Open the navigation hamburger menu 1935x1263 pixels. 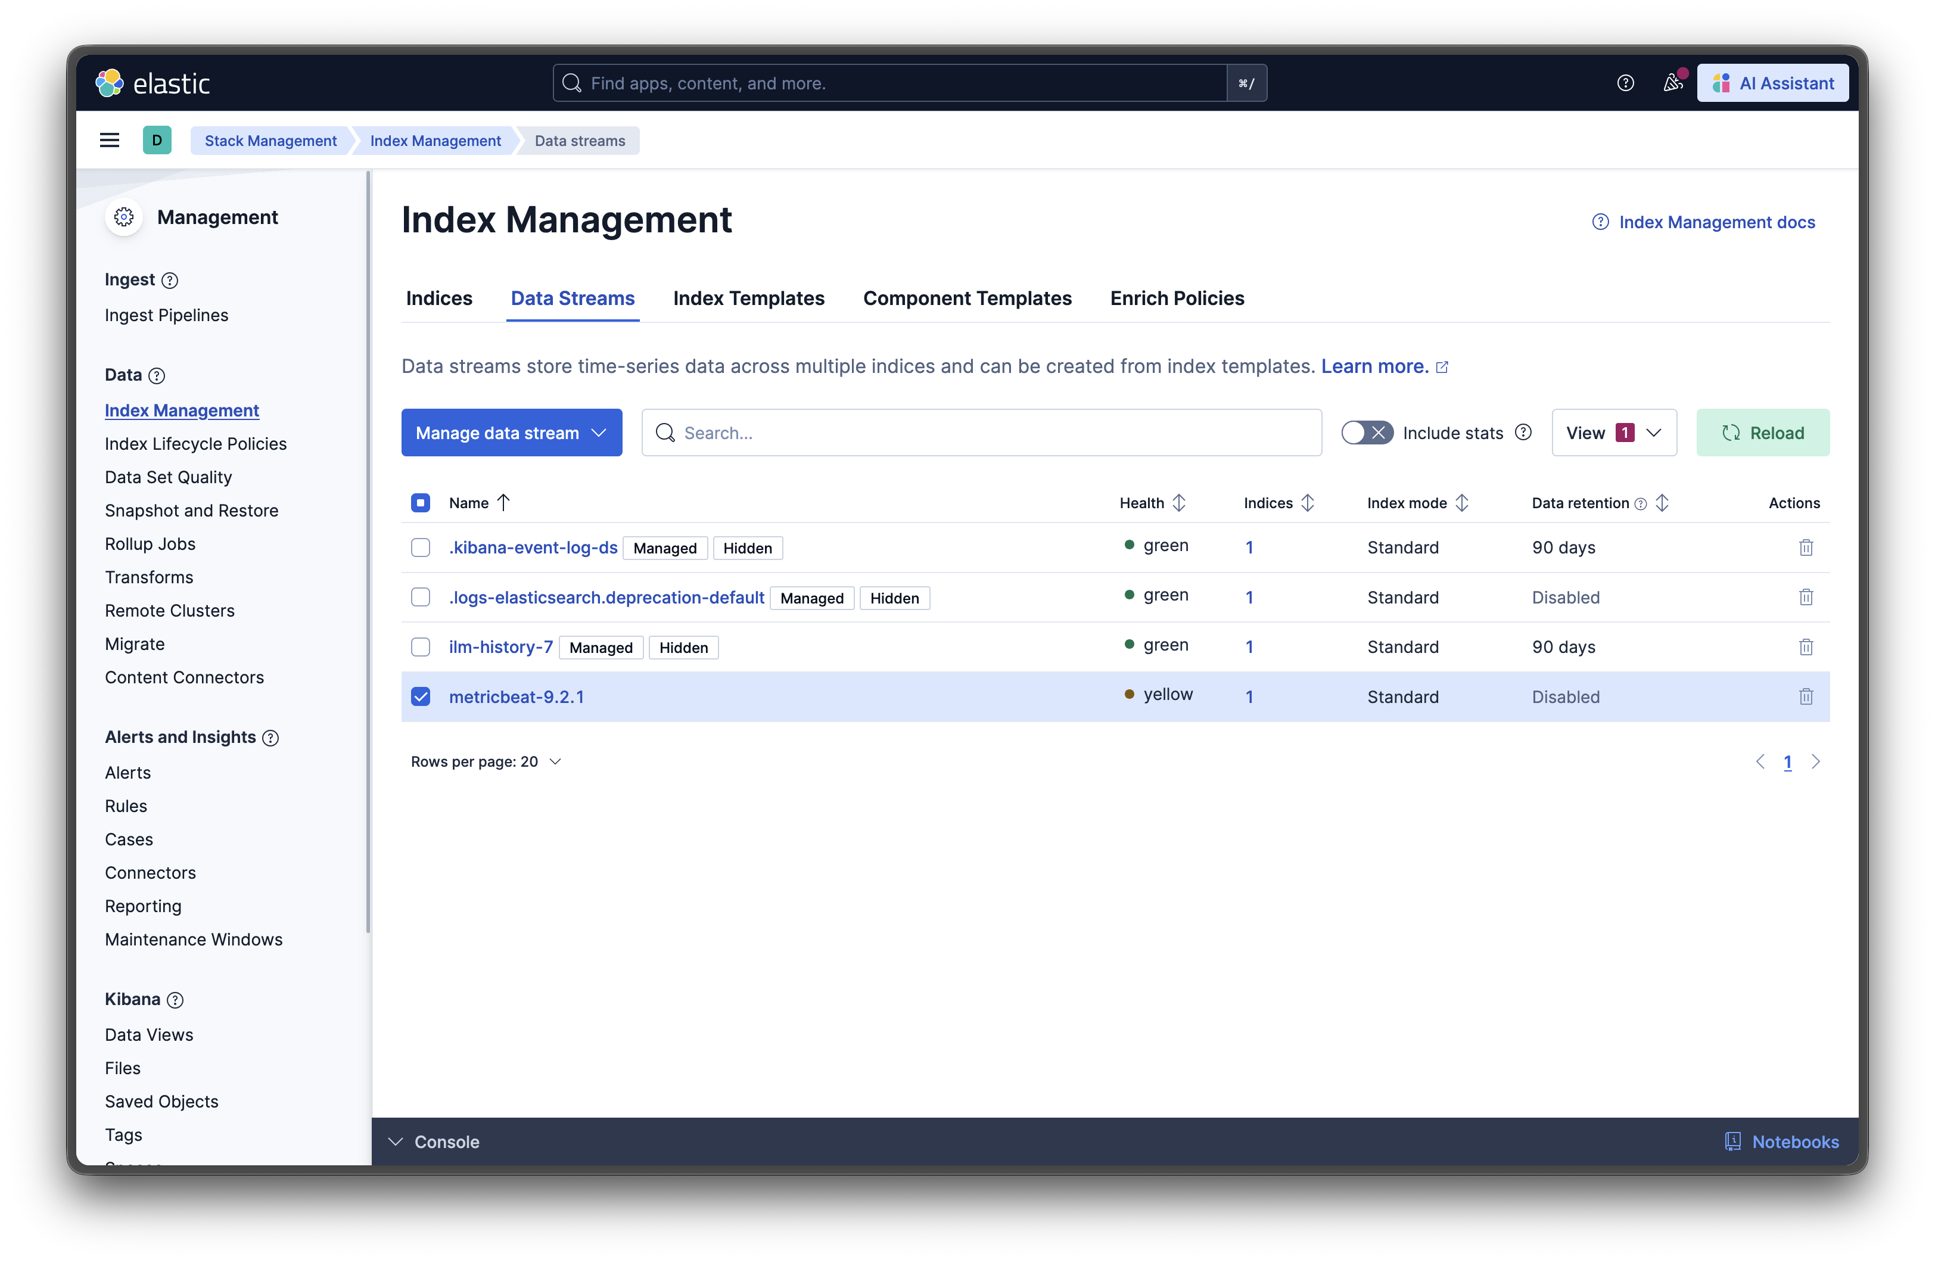(x=110, y=140)
